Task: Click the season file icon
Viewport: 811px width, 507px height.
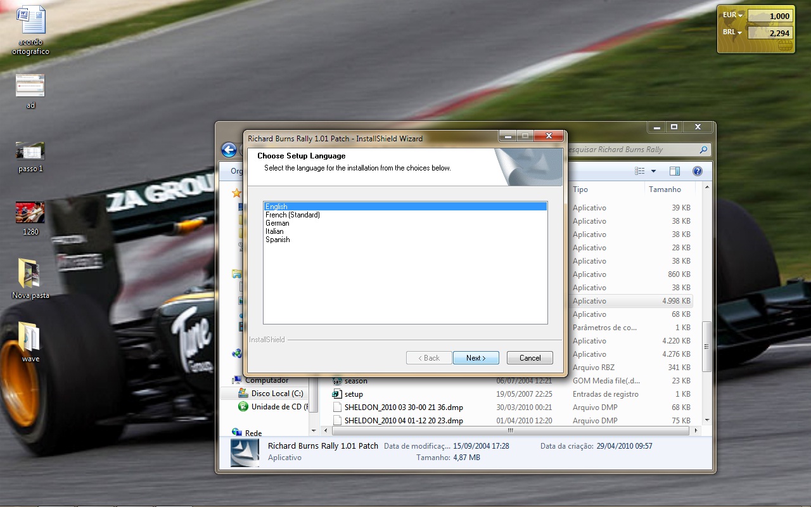Action: pos(337,381)
